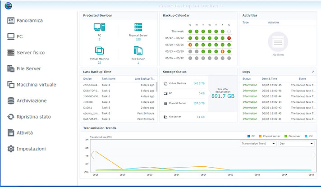Open Archiviazione storage section

click(32, 100)
